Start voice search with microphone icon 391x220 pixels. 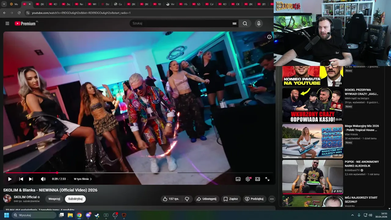[259, 24]
